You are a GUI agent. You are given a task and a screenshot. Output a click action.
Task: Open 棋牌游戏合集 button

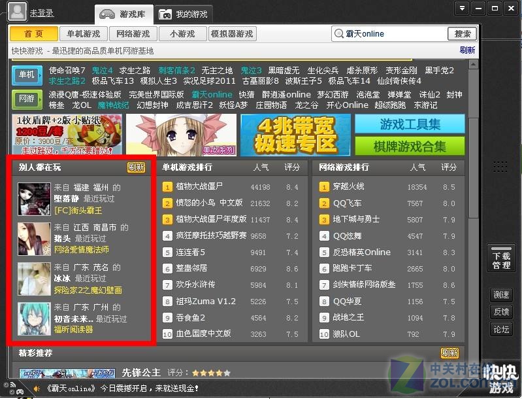(x=410, y=146)
